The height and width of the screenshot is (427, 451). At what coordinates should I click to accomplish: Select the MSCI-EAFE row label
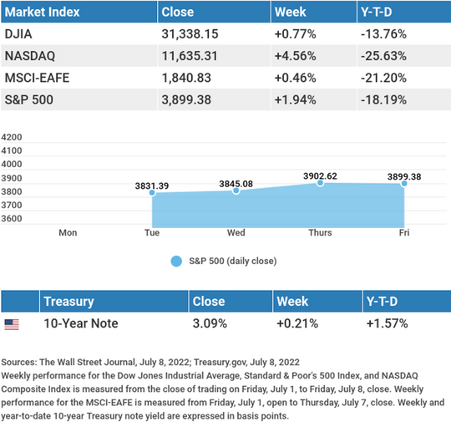(x=37, y=78)
